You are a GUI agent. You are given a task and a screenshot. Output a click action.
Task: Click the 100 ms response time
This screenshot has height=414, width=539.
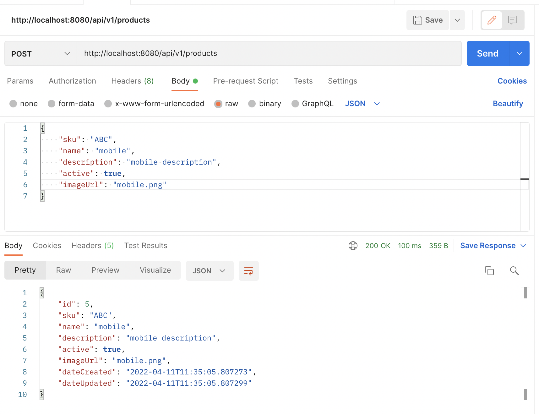[410, 246]
